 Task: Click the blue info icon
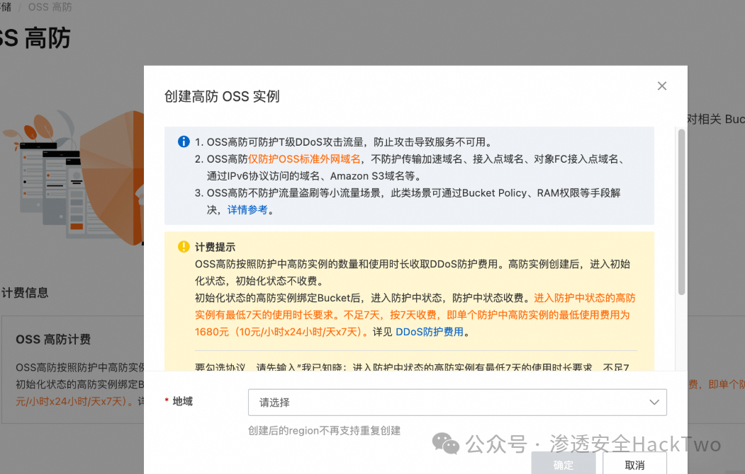184,141
